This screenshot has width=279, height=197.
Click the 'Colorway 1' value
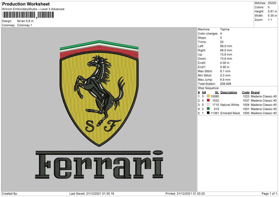(x=25, y=25)
